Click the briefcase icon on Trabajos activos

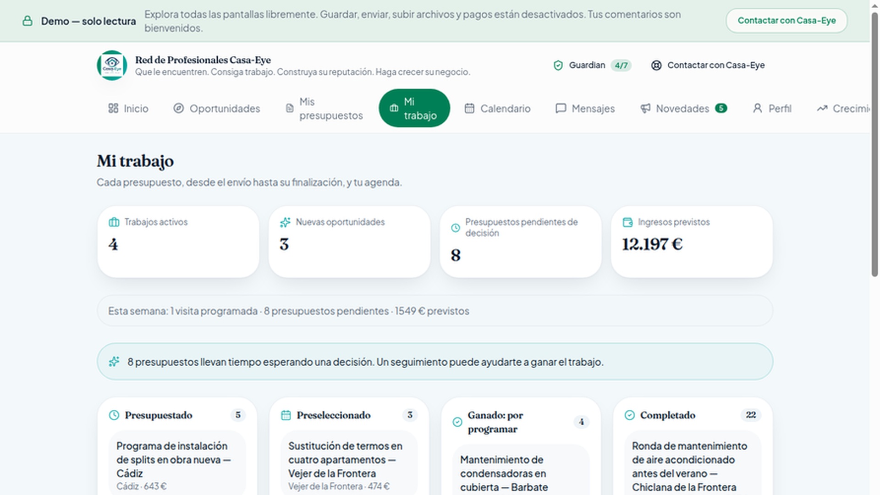pos(114,222)
